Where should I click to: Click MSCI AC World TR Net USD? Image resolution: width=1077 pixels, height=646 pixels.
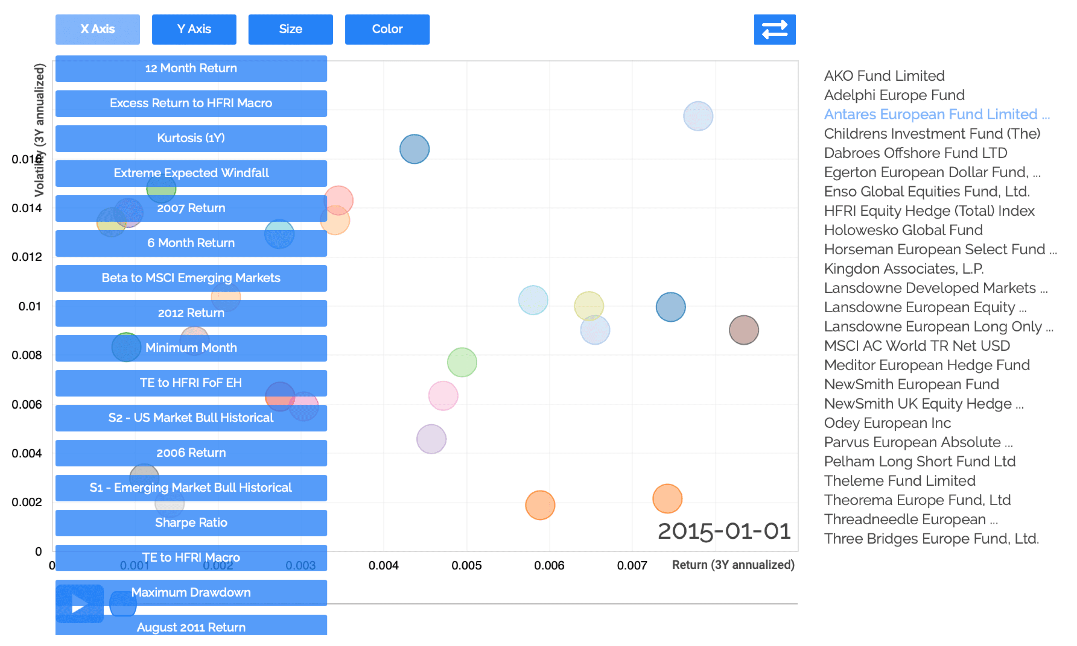(917, 345)
